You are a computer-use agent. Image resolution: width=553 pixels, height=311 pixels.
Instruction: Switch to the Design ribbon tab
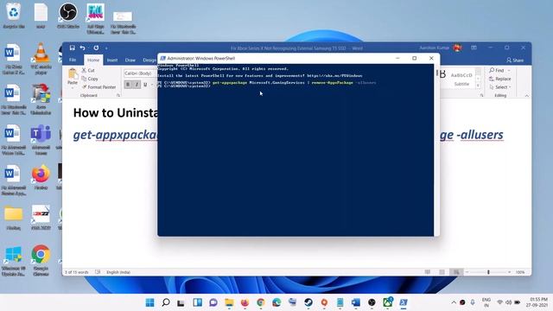point(149,60)
